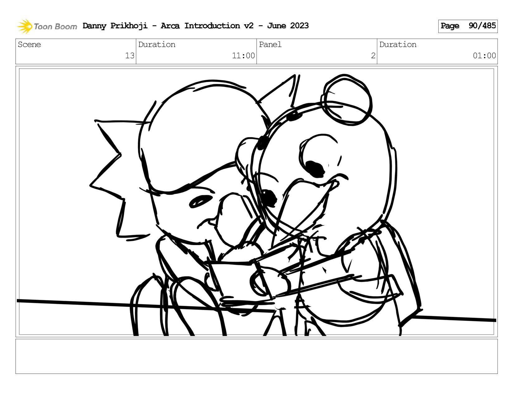The image size is (514, 397).
Task: Click the 'Page 90/485' page indicator
Action: coord(468,26)
